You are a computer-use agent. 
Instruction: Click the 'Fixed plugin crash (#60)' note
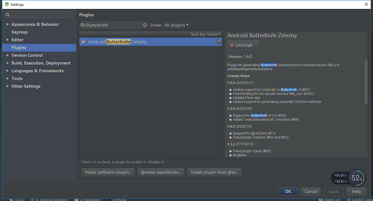[252, 151]
